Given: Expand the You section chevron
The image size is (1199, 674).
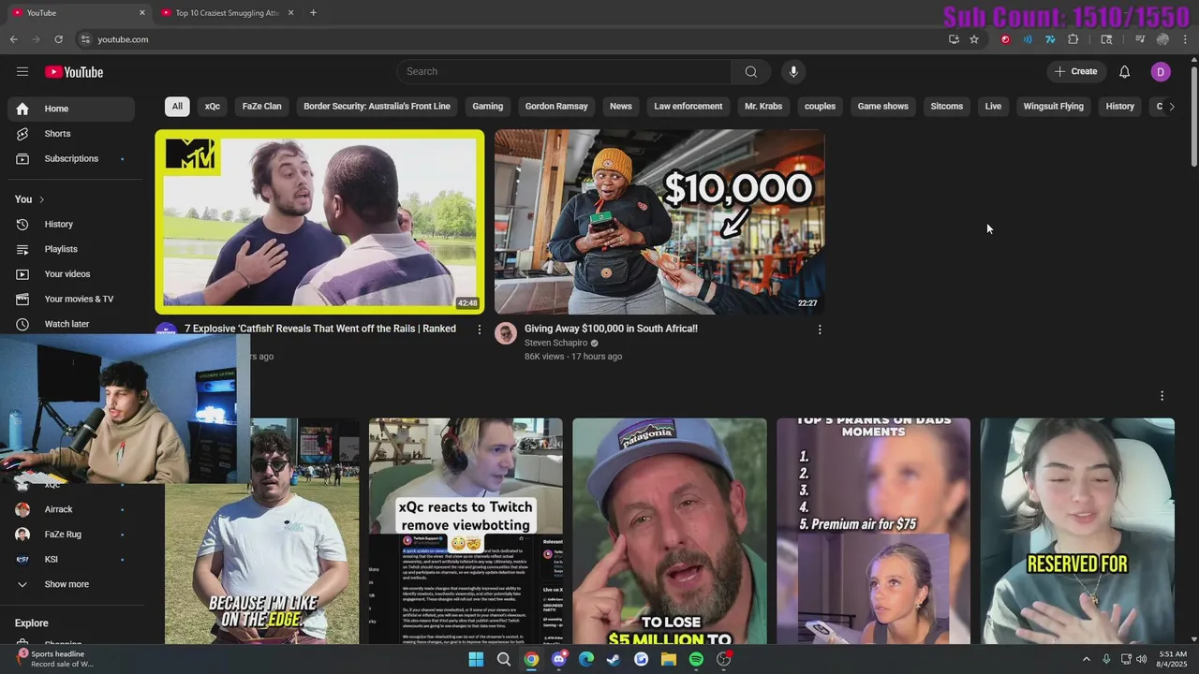Looking at the screenshot, I should 41,199.
